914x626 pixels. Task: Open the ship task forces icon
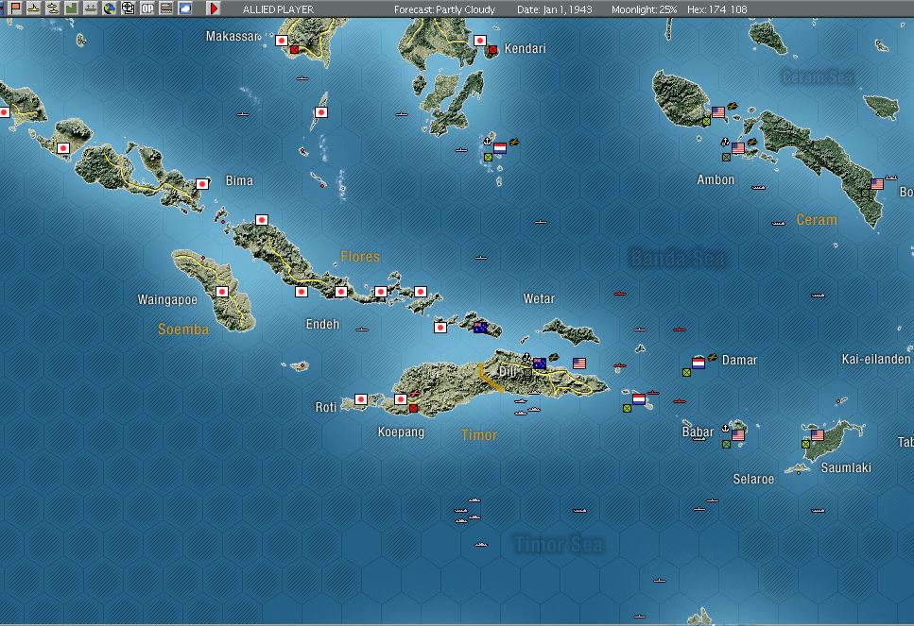coord(91,8)
